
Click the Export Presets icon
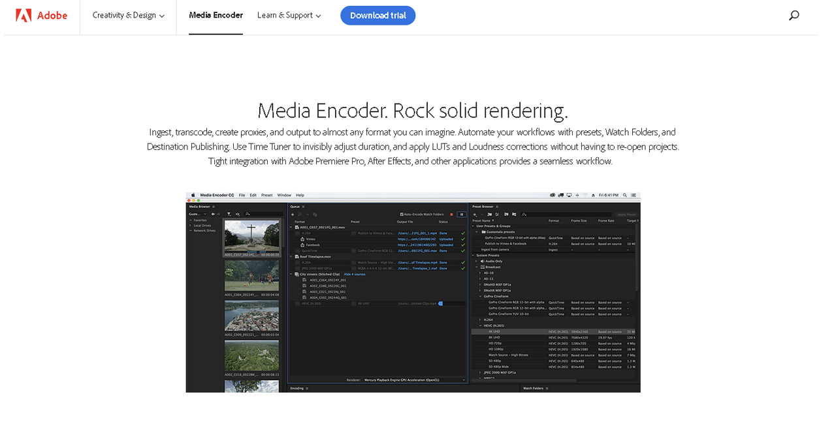(x=514, y=215)
